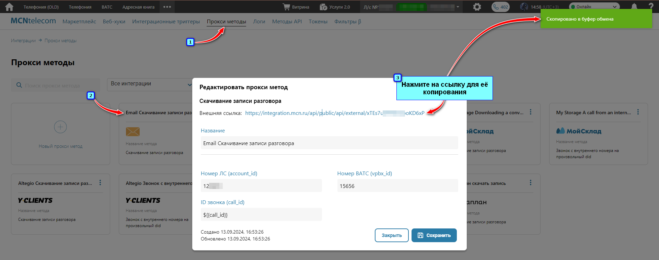659x260 pixels.
Task: Click МойСклад logo on My Storage card
Action: click(x=579, y=131)
